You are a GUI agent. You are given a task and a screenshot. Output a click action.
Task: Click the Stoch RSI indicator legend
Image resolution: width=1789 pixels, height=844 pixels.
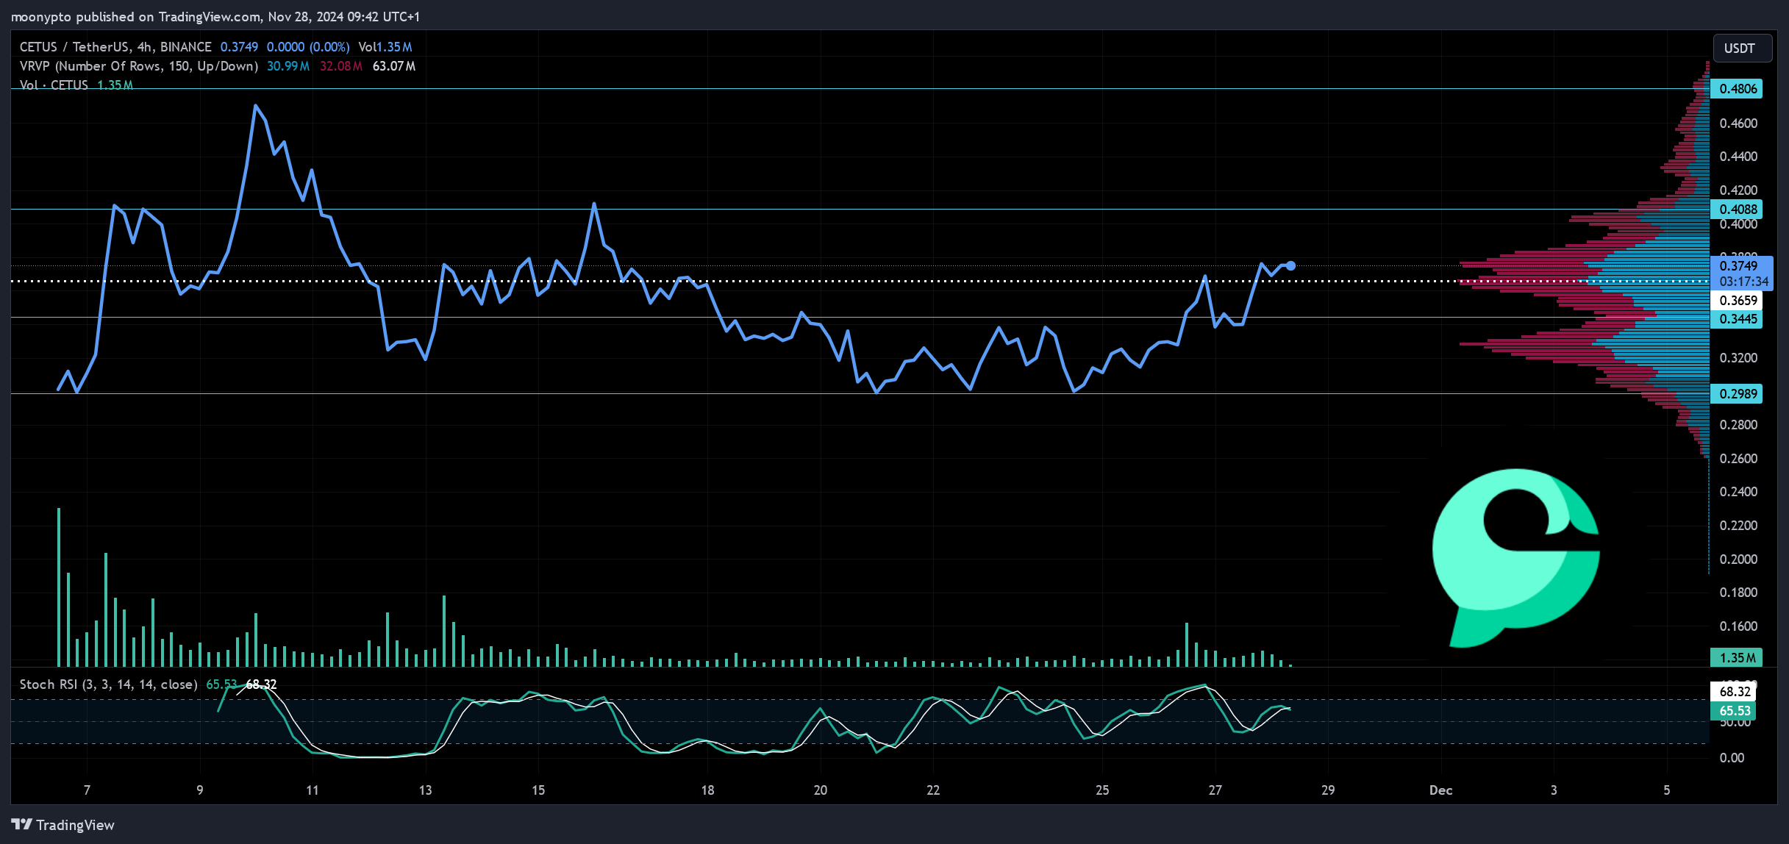pos(108,684)
